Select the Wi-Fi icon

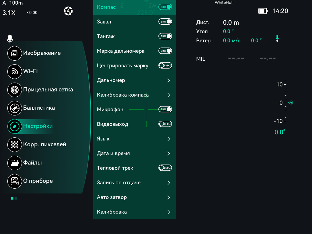click(x=15, y=72)
